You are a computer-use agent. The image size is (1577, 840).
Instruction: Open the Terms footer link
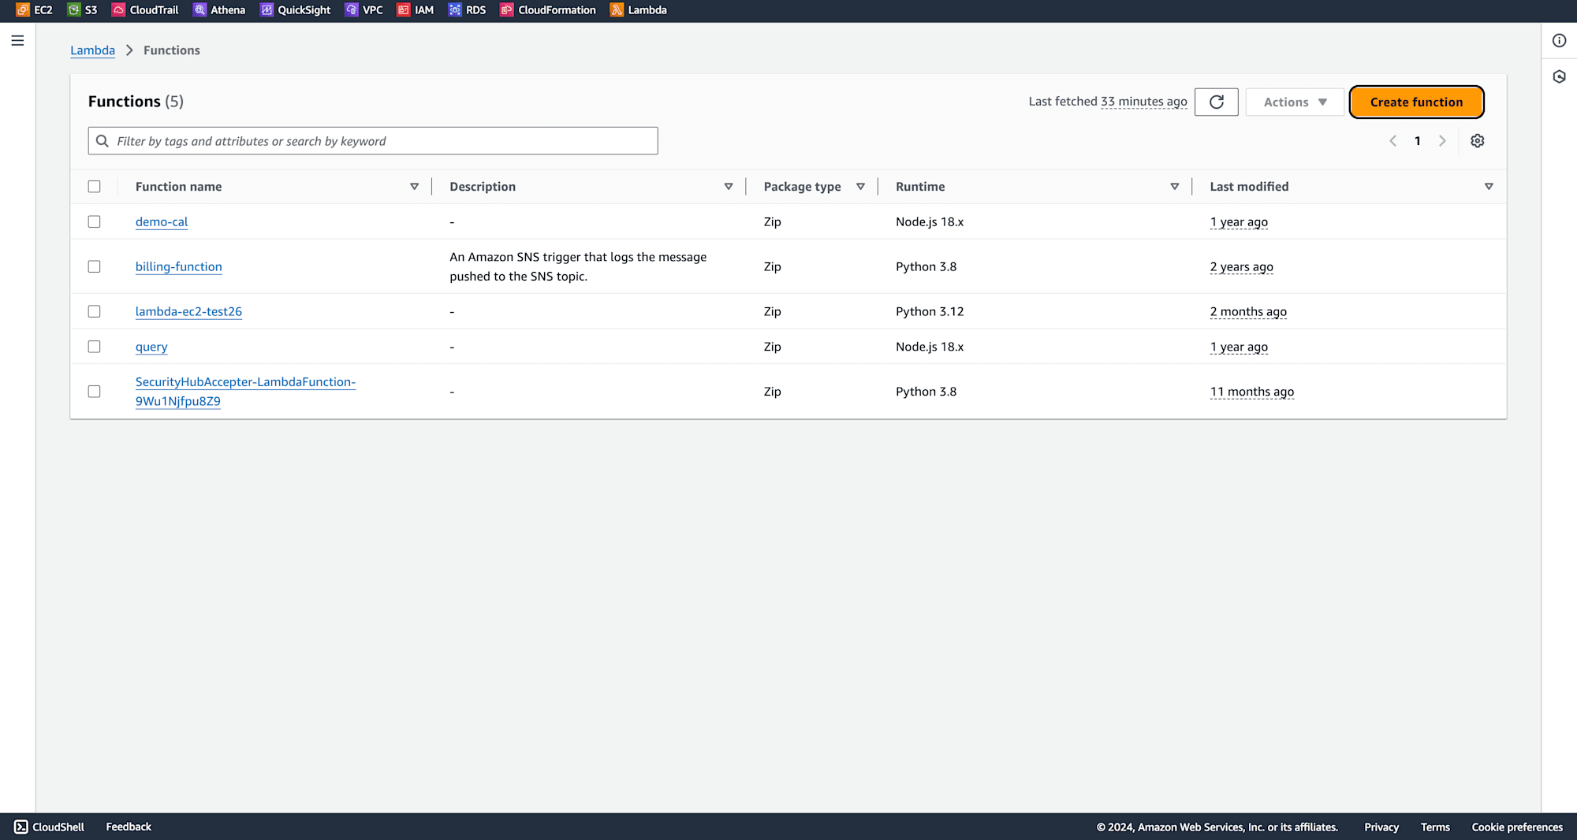(1435, 827)
